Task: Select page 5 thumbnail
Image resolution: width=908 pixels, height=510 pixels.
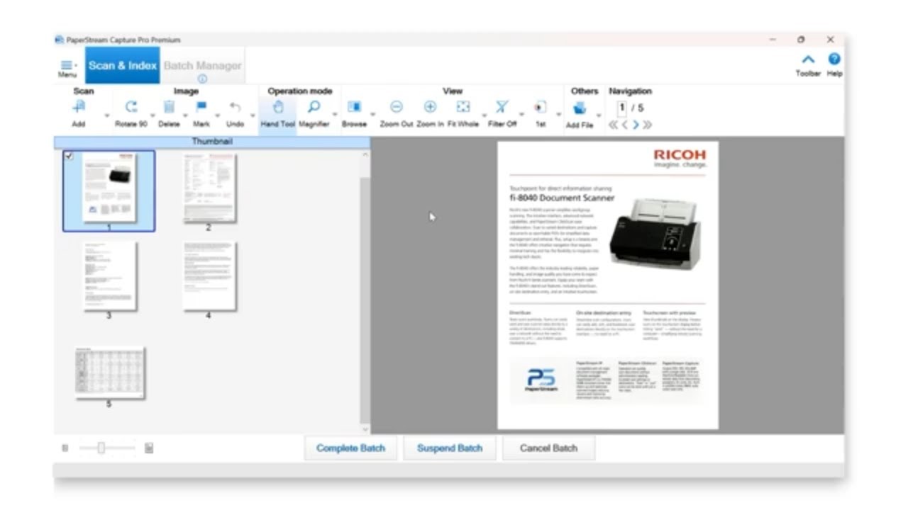Action: pos(110,372)
